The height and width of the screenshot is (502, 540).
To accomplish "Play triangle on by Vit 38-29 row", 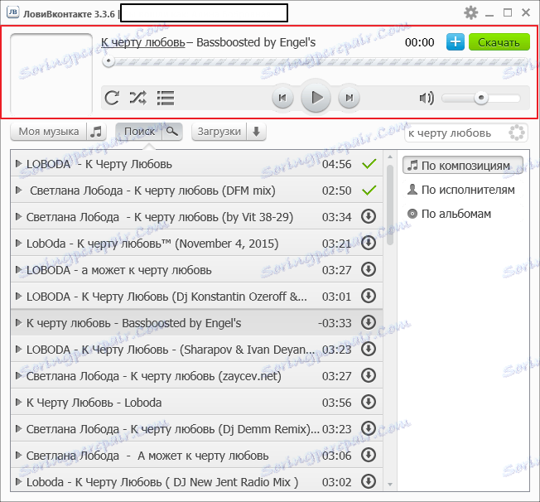I will tap(18, 217).
